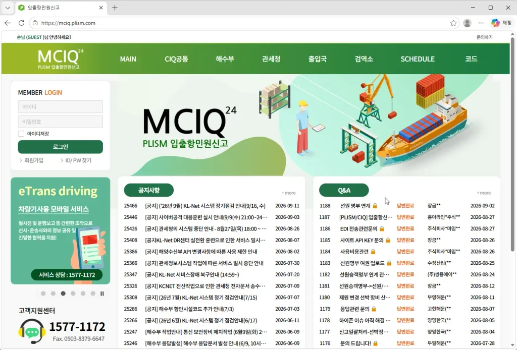
Task: Open Q&A 1178 하이픈 이슈 아직 해결 post
Action: (x=365, y=320)
